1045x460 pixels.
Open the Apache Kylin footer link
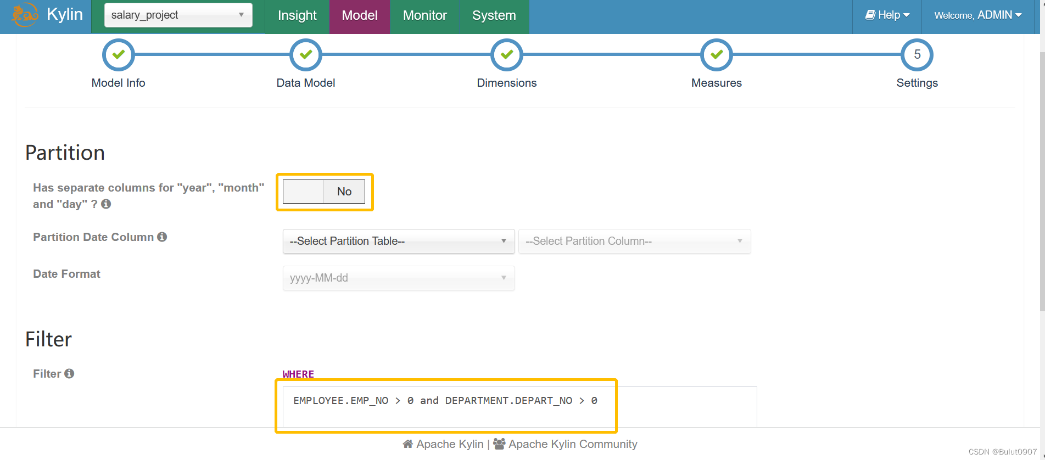[x=450, y=444]
